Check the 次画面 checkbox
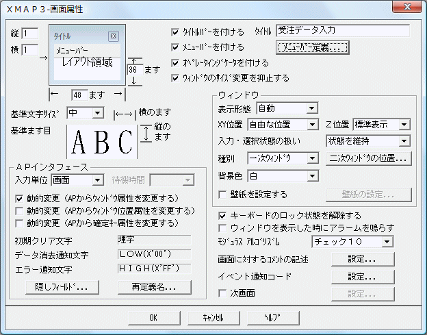 point(222,294)
